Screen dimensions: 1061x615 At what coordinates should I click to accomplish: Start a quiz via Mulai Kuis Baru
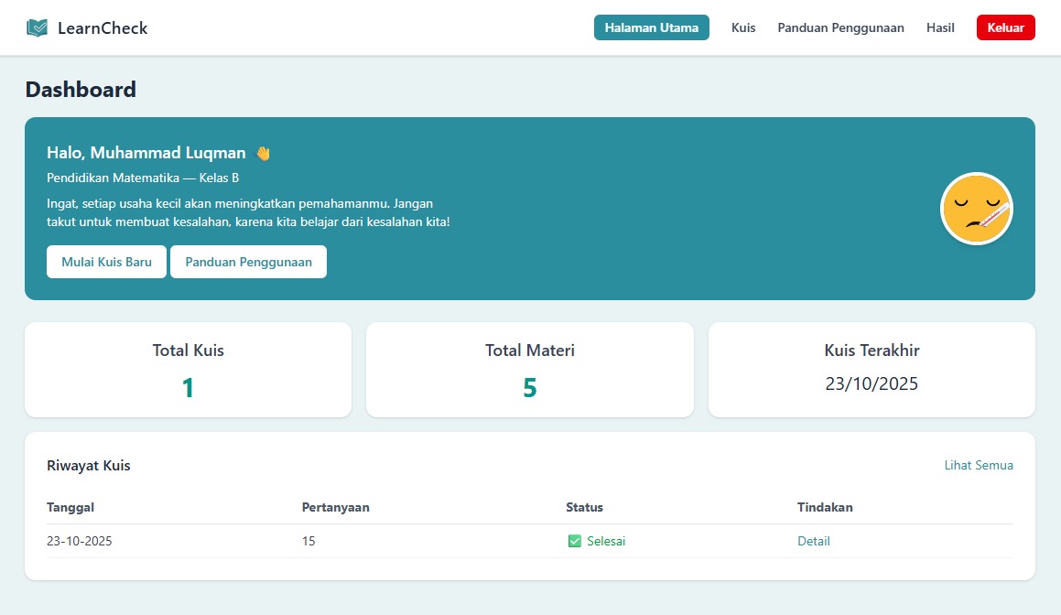click(106, 262)
